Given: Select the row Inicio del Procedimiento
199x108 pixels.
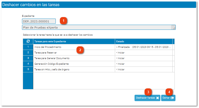Looking at the screenshot, I should point(99,47).
